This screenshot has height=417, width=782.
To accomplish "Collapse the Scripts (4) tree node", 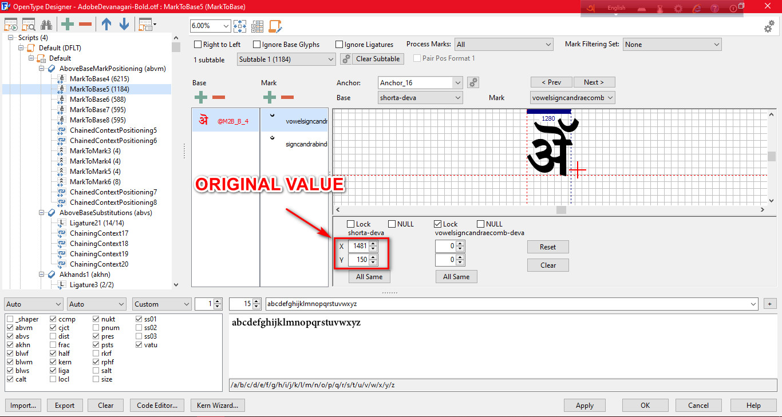I will (11, 38).
